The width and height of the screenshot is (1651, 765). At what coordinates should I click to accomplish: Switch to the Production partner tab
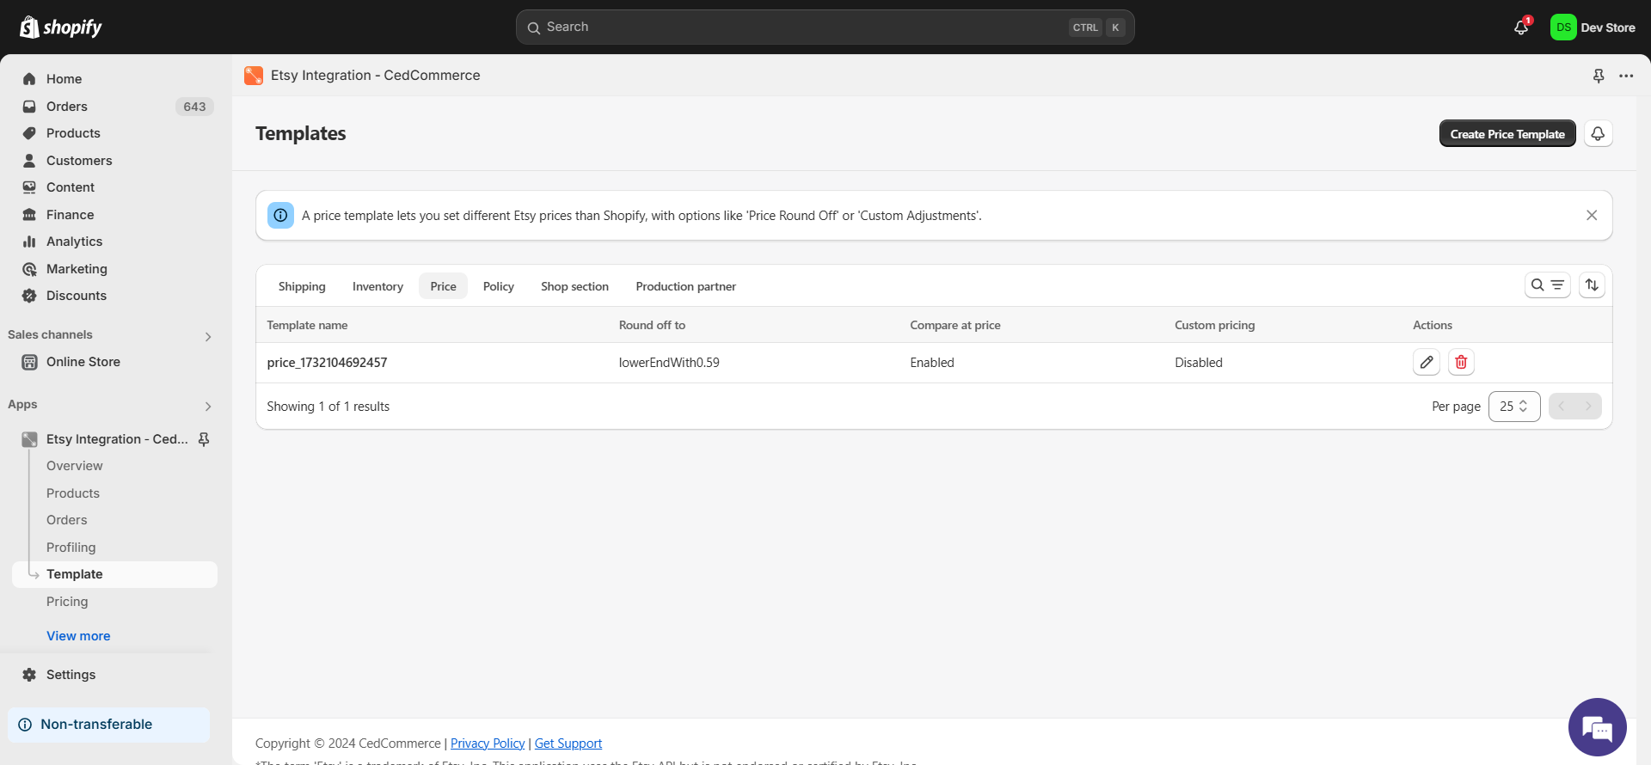click(685, 286)
